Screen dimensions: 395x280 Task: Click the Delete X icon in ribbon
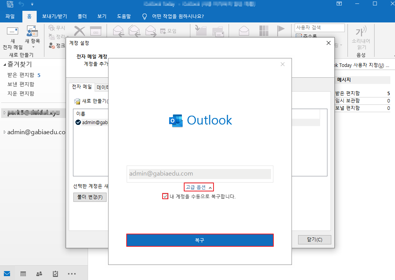[80, 31]
